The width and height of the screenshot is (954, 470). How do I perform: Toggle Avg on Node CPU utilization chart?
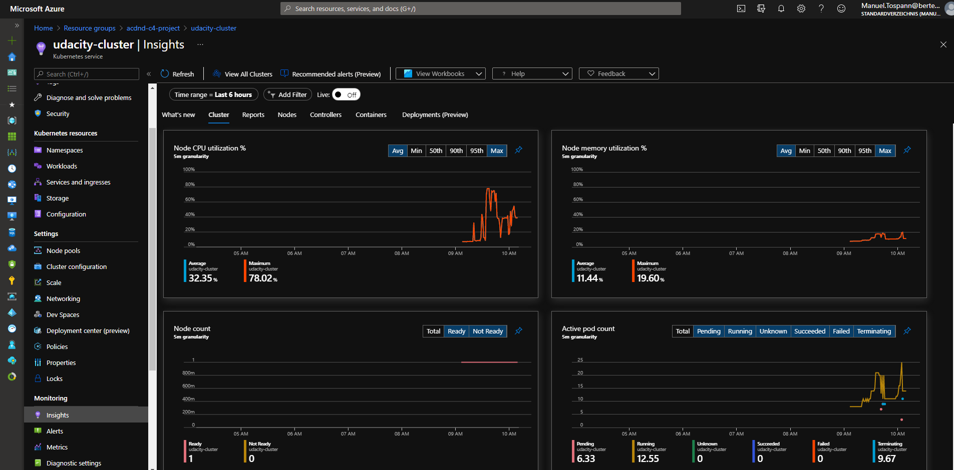coord(398,150)
